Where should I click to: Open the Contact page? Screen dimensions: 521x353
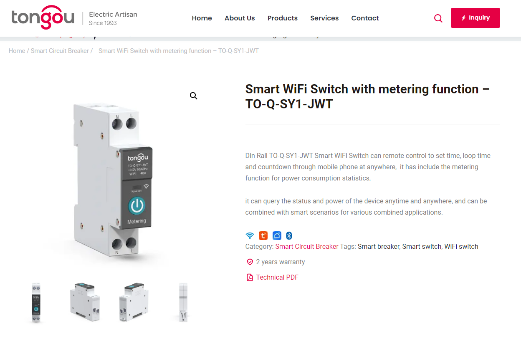(x=365, y=18)
